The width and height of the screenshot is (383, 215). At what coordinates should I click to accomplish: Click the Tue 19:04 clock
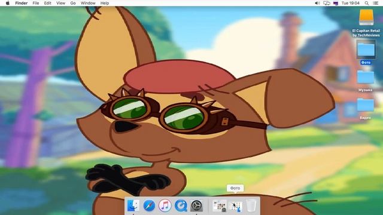(351, 3)
